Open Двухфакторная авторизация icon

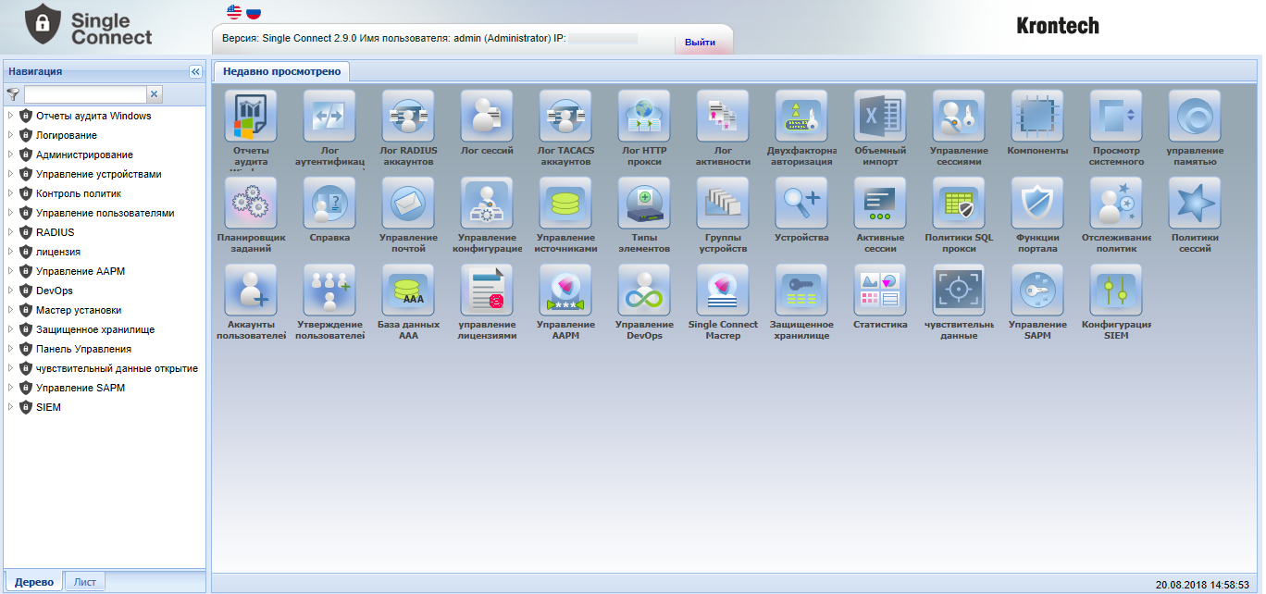click(x=801, y=116)
